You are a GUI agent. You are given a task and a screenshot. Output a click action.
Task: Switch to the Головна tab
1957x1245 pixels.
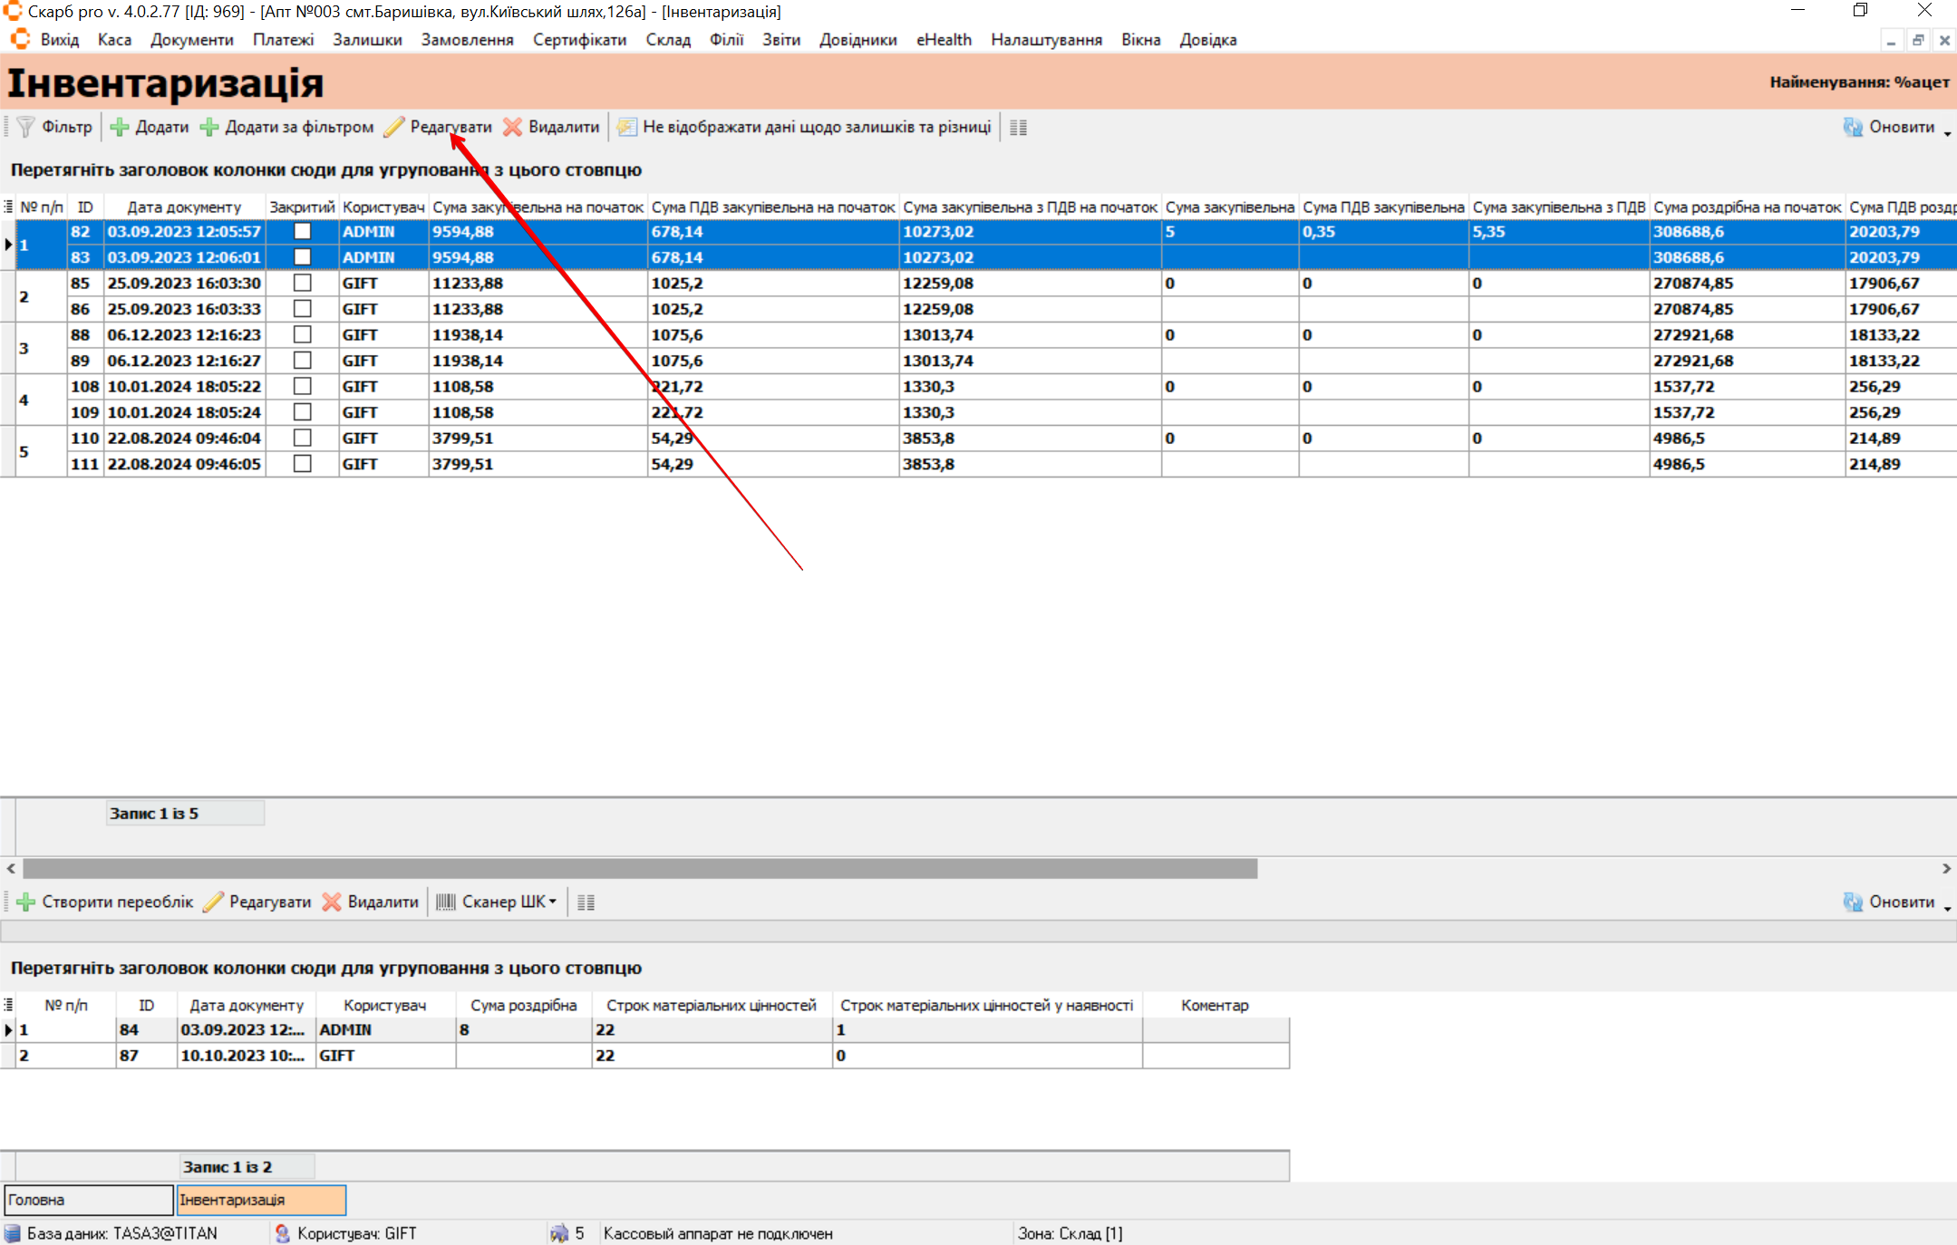(x=88, y=1200)
